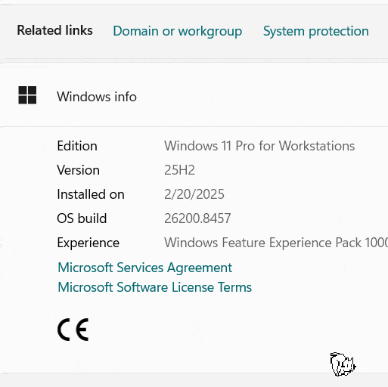Click the Windows logo icon beside Windows info
388x387 pixels.
(27, 95)
